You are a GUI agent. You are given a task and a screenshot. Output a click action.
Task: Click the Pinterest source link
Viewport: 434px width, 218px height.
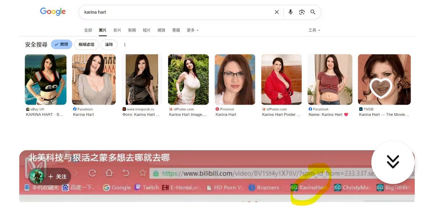(x=225, y=109)
